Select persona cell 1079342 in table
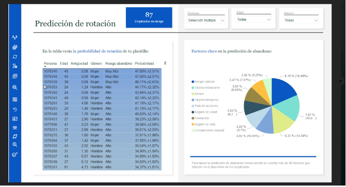The height and width of the screenshot is (187, 346). click(50, 93)
